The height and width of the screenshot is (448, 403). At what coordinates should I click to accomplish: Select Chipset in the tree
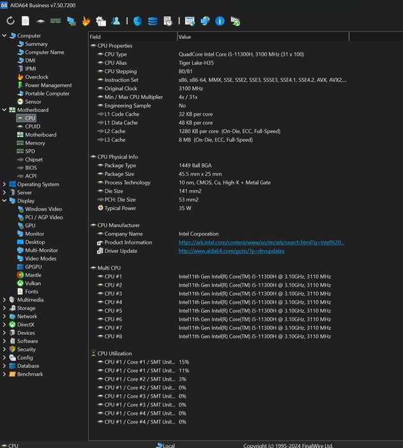[34, 159]
